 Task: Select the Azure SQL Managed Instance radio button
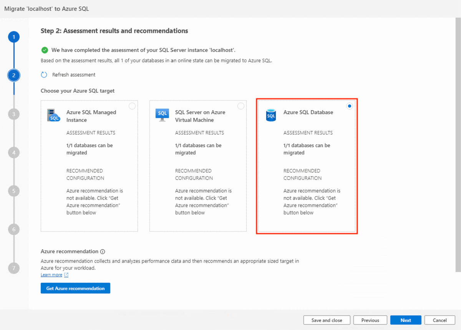tap(132, 106)
